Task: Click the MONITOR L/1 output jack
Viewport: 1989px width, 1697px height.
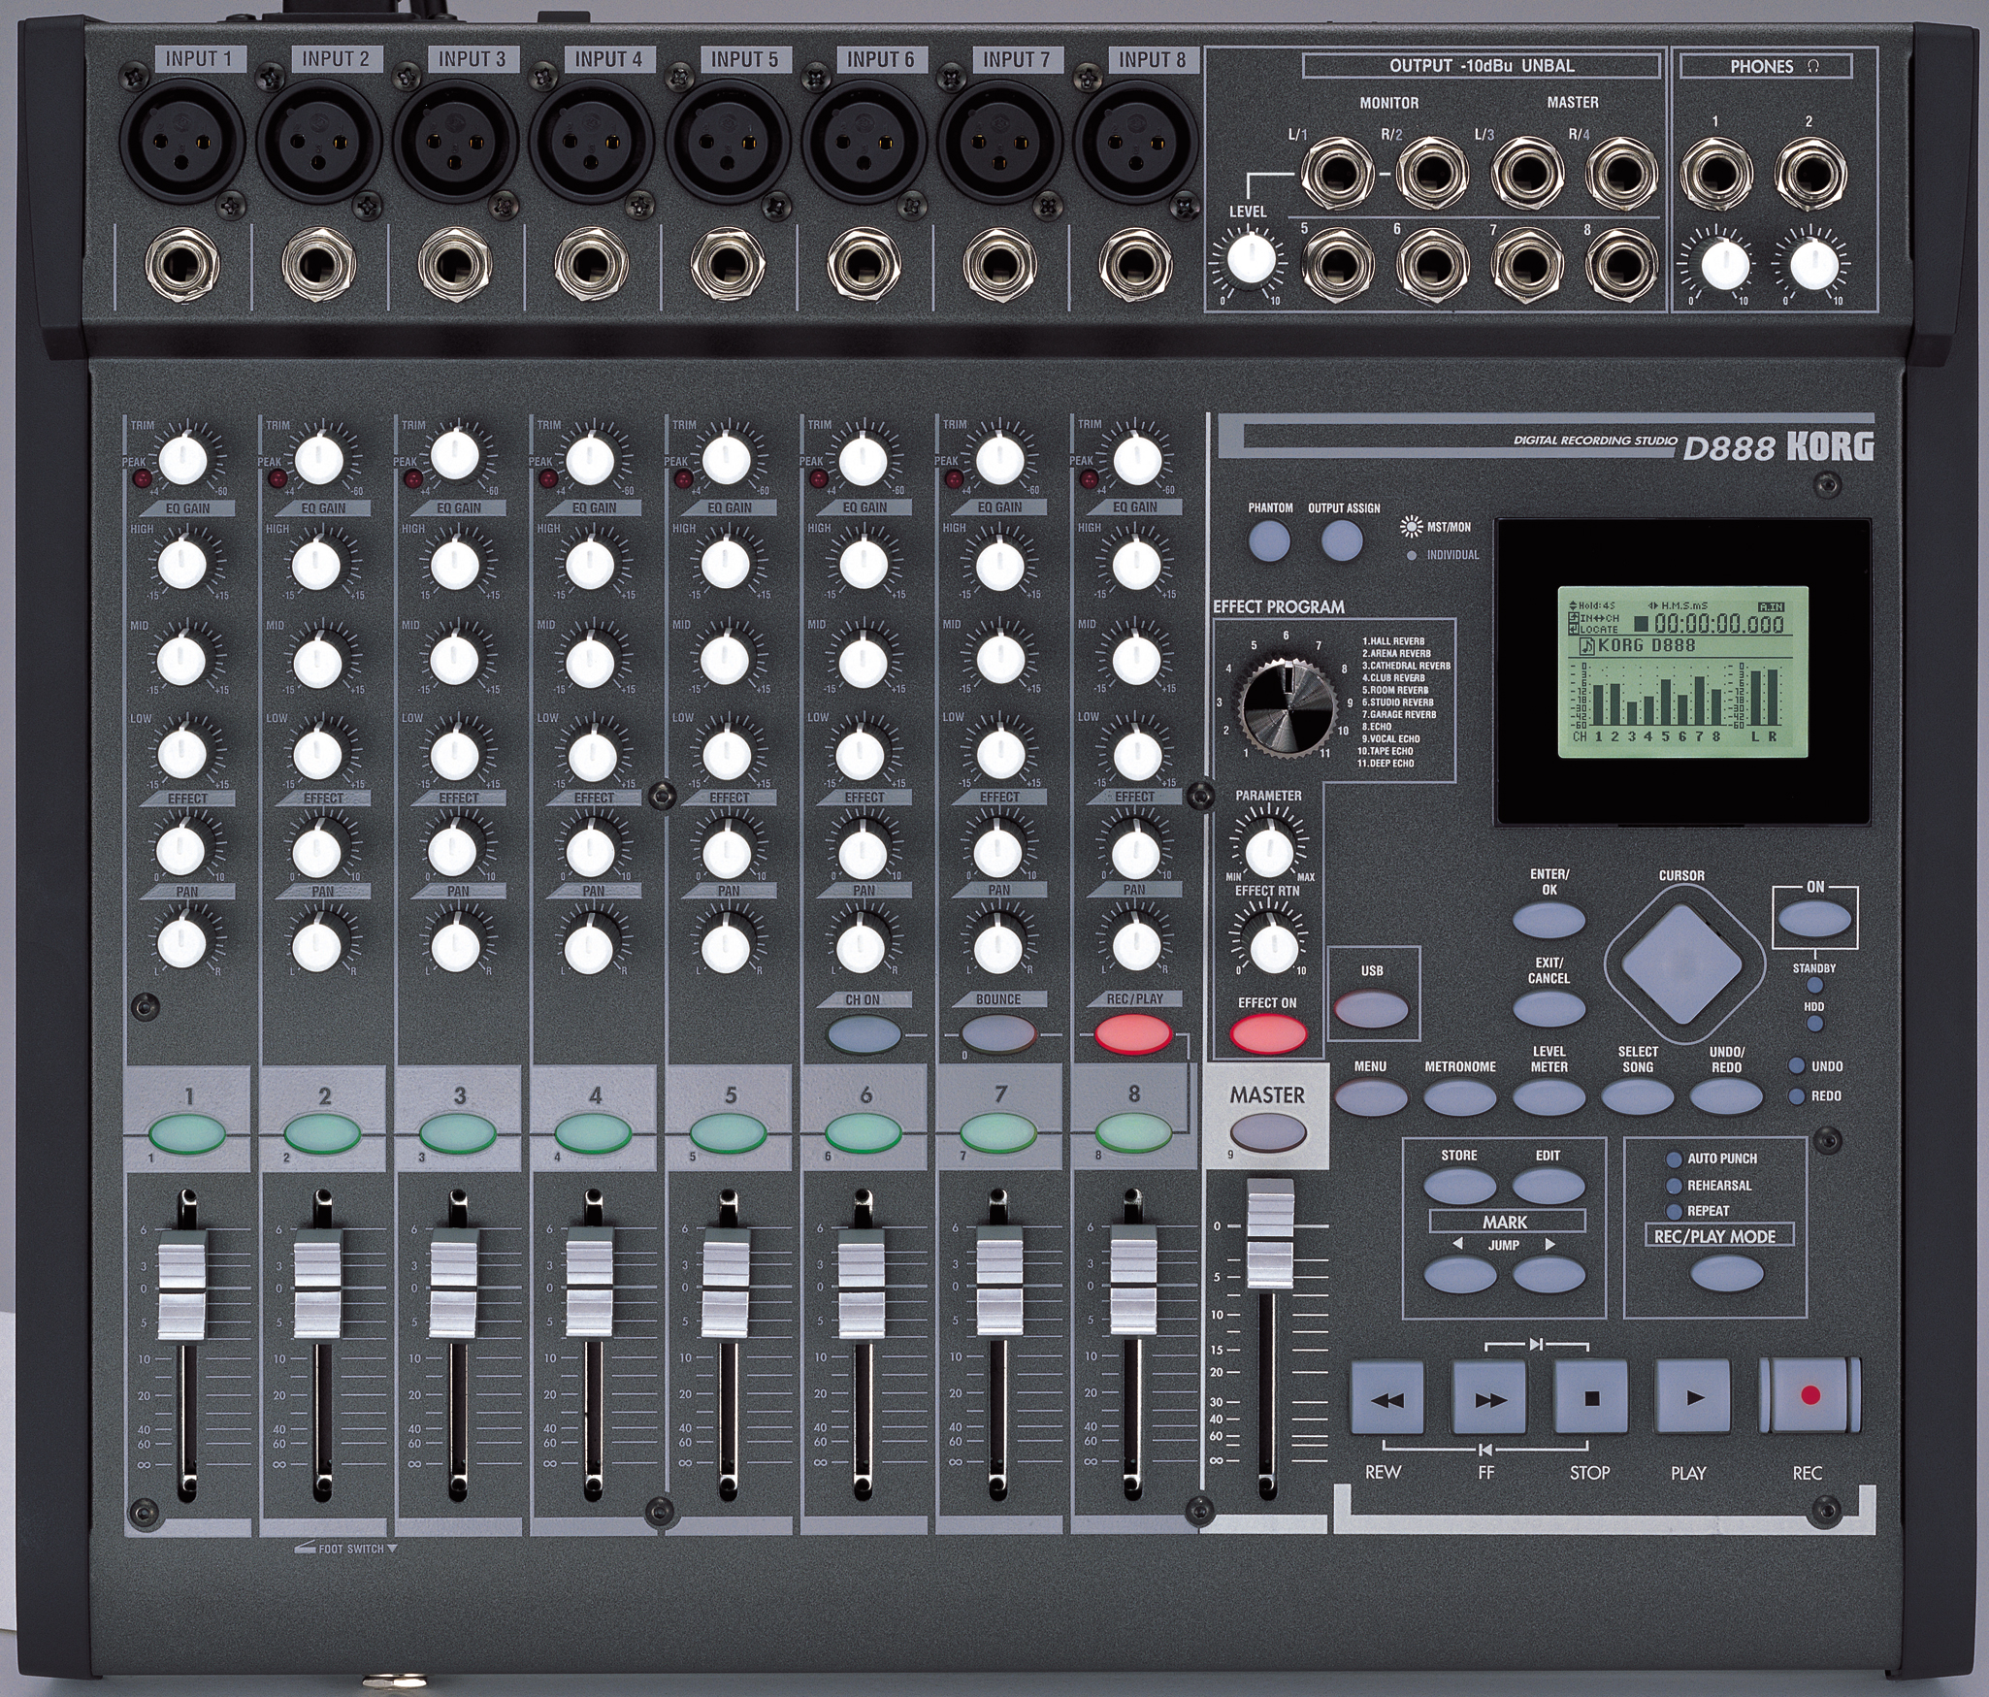Action: point(1337,176)
